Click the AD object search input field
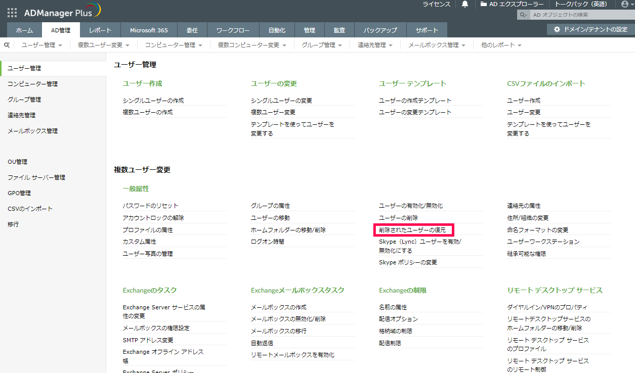 coord(579,15)
